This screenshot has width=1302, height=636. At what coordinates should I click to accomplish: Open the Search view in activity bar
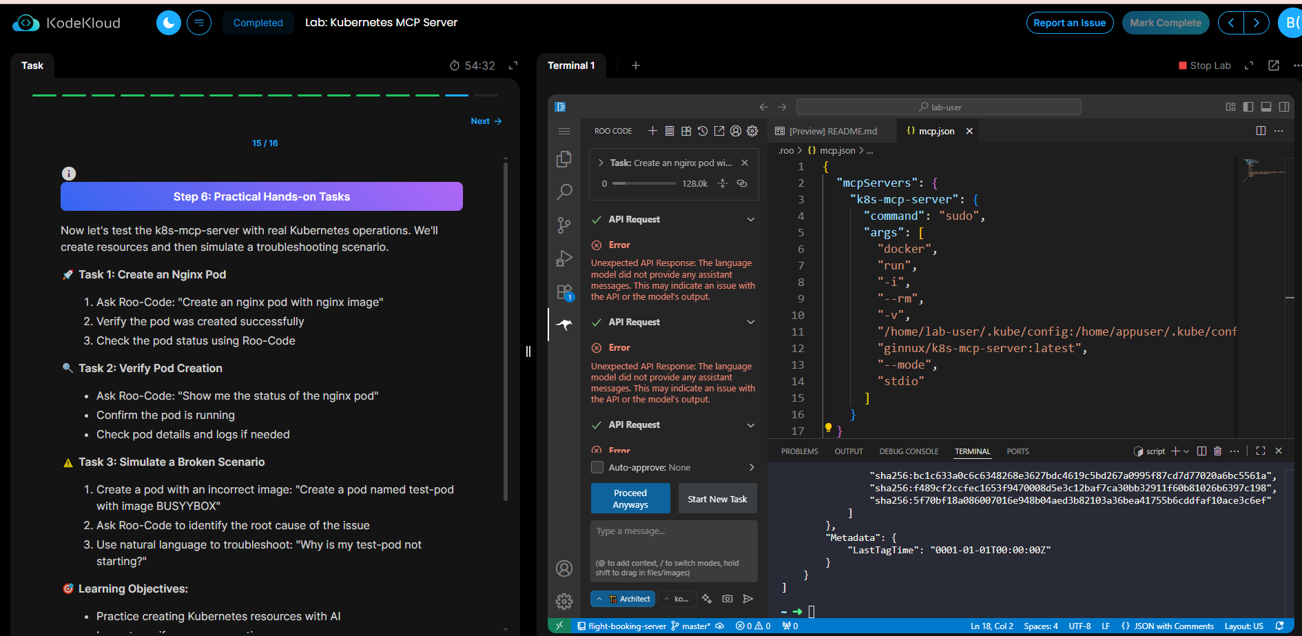coord(564,192)
